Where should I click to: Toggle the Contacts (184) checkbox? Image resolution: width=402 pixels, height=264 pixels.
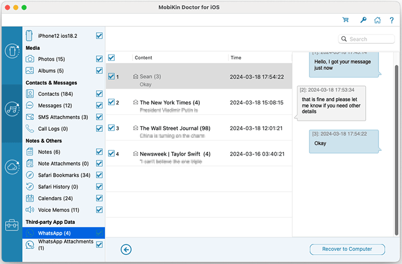[x=99, y=94]
